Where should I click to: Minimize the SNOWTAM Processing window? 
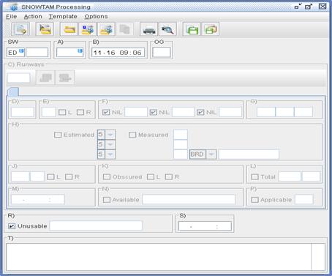298,7
